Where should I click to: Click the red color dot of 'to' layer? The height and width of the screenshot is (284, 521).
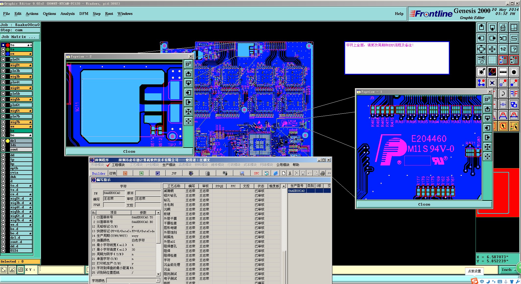[x=8, y=45]
